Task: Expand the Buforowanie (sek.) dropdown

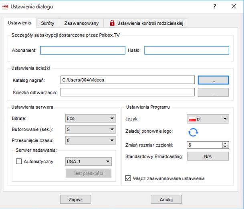Action: pyautogui.click(x=91, y=129)
